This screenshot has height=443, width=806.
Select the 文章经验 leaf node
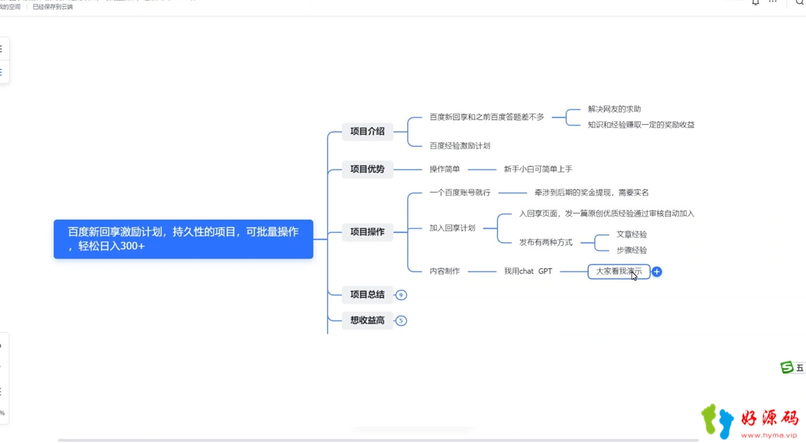tap(631, 235)
